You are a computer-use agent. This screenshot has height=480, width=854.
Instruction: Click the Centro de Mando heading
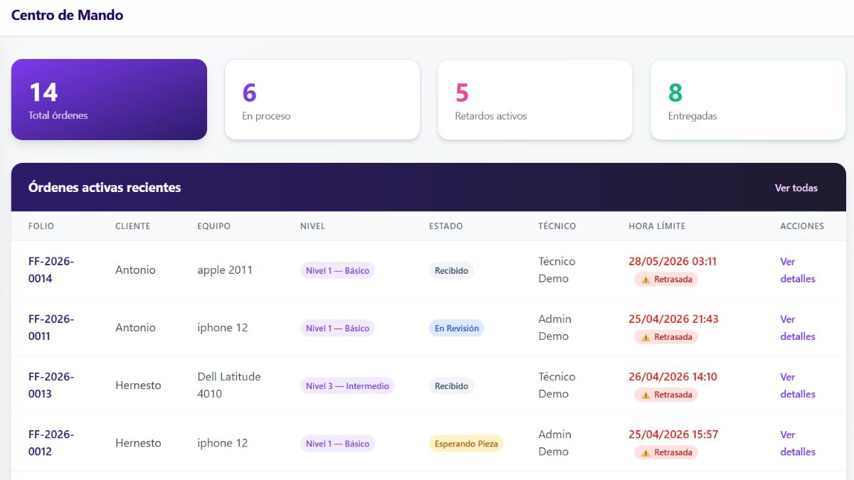point(68,15)
